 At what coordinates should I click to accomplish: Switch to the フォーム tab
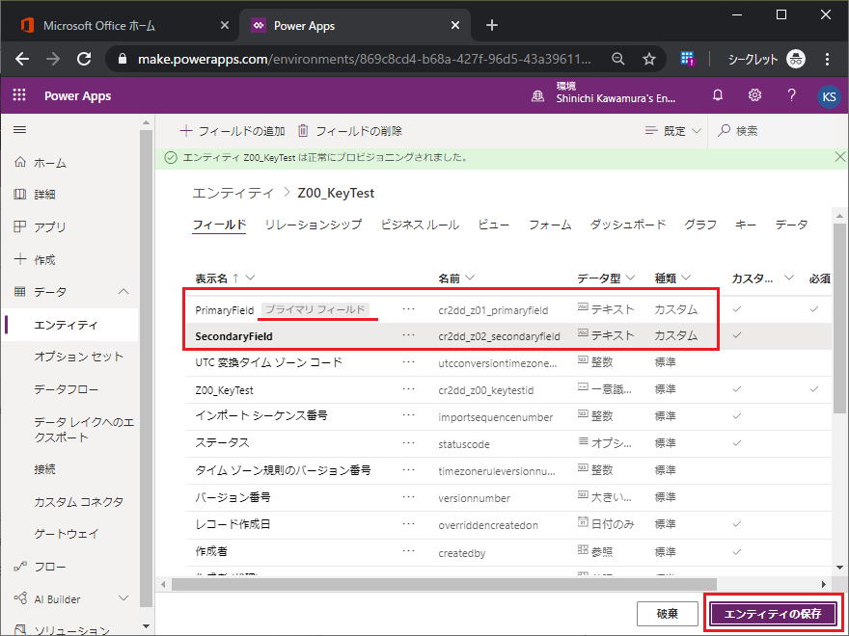pyautogui.click(x=550, y=225)
